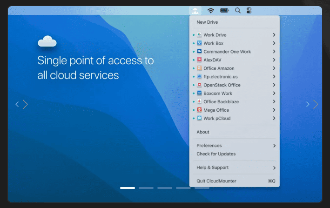Advance slide with left-side orange chevron
This screenshot has width=330, height=208.
coord(25,104)
